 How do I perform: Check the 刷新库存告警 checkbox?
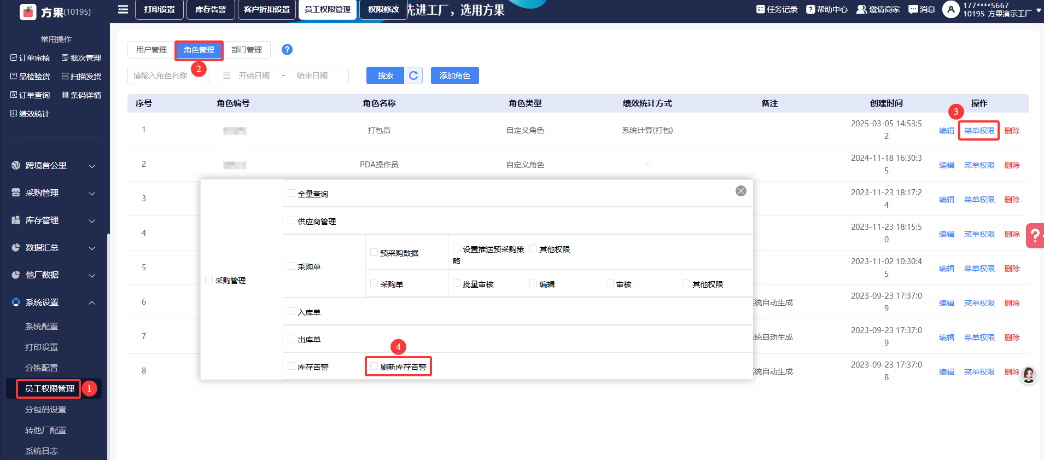374,366
